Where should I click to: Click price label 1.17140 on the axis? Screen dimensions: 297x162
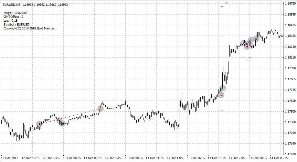pos(290,144)
